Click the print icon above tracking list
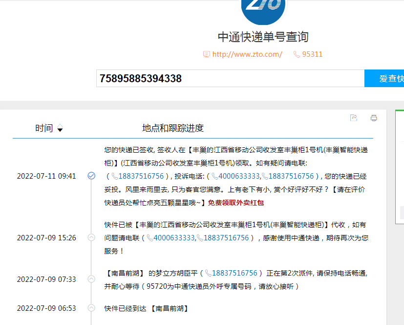 coord(374,118)
